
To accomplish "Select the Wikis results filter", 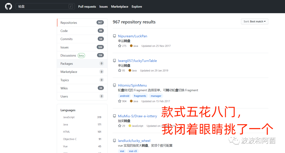I will pyautogui.click(x=82, y=88).
